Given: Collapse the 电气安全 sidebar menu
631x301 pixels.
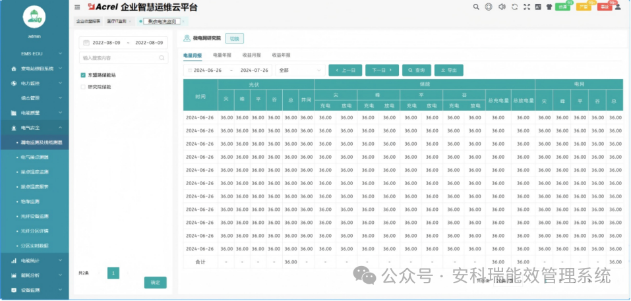Looking at the screenshot, I should click(34, 128).
